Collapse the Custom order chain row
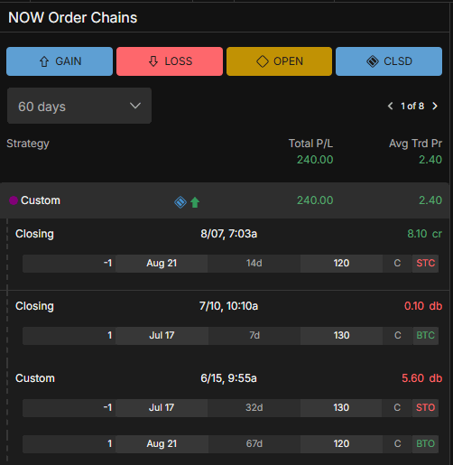 pos(225,200)
